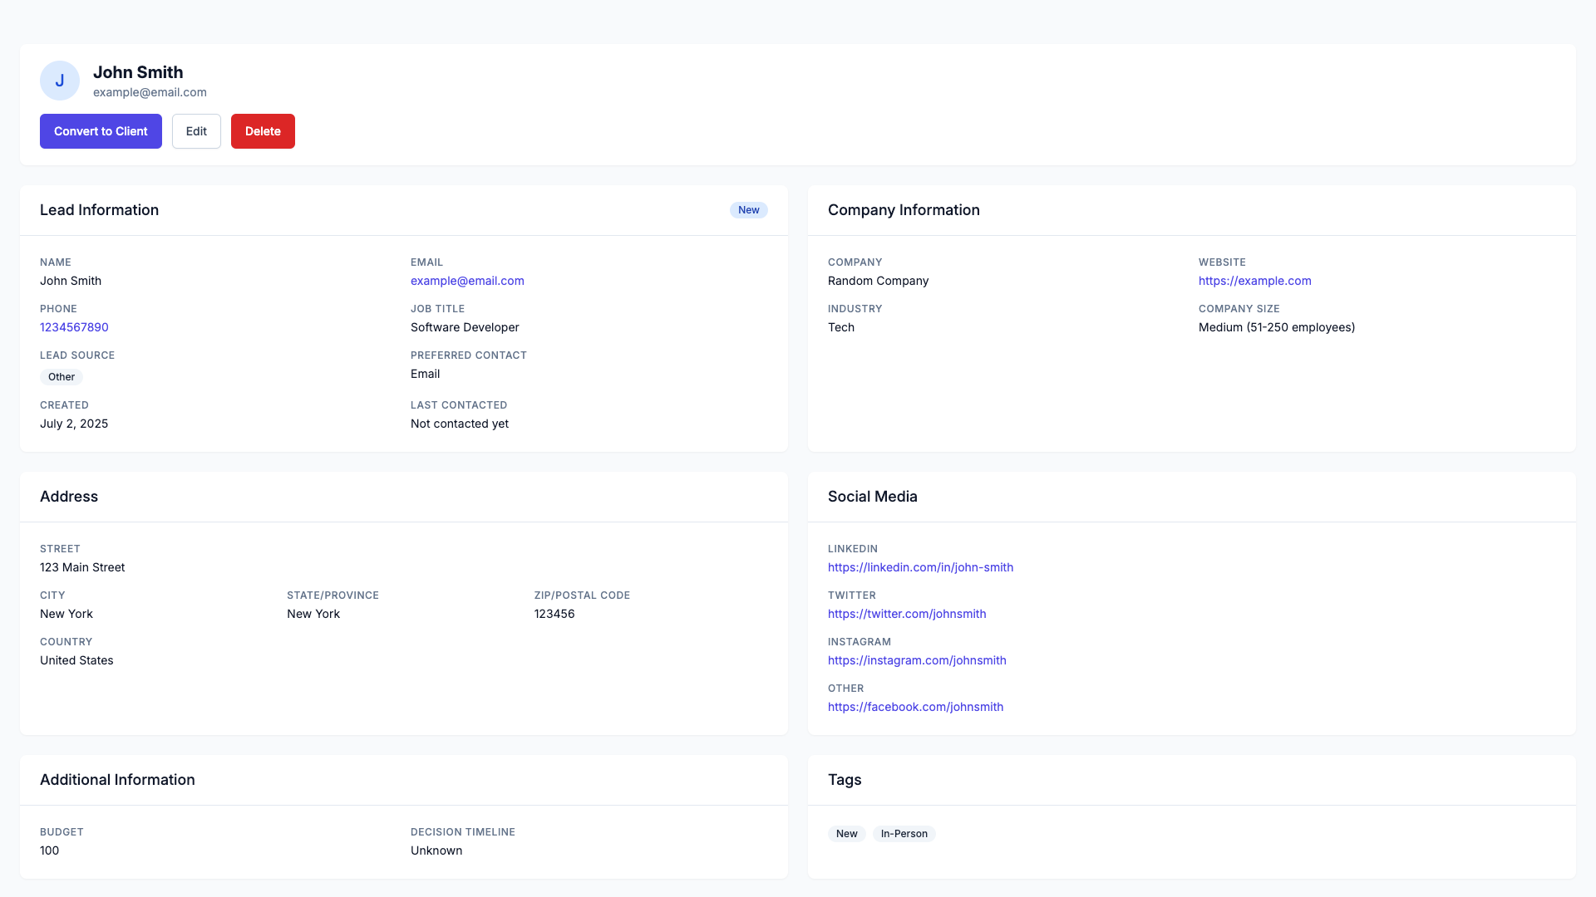Click the decision timeline value Unknown
Screen dimensions: 1596x897
click(x=436, y=850)
